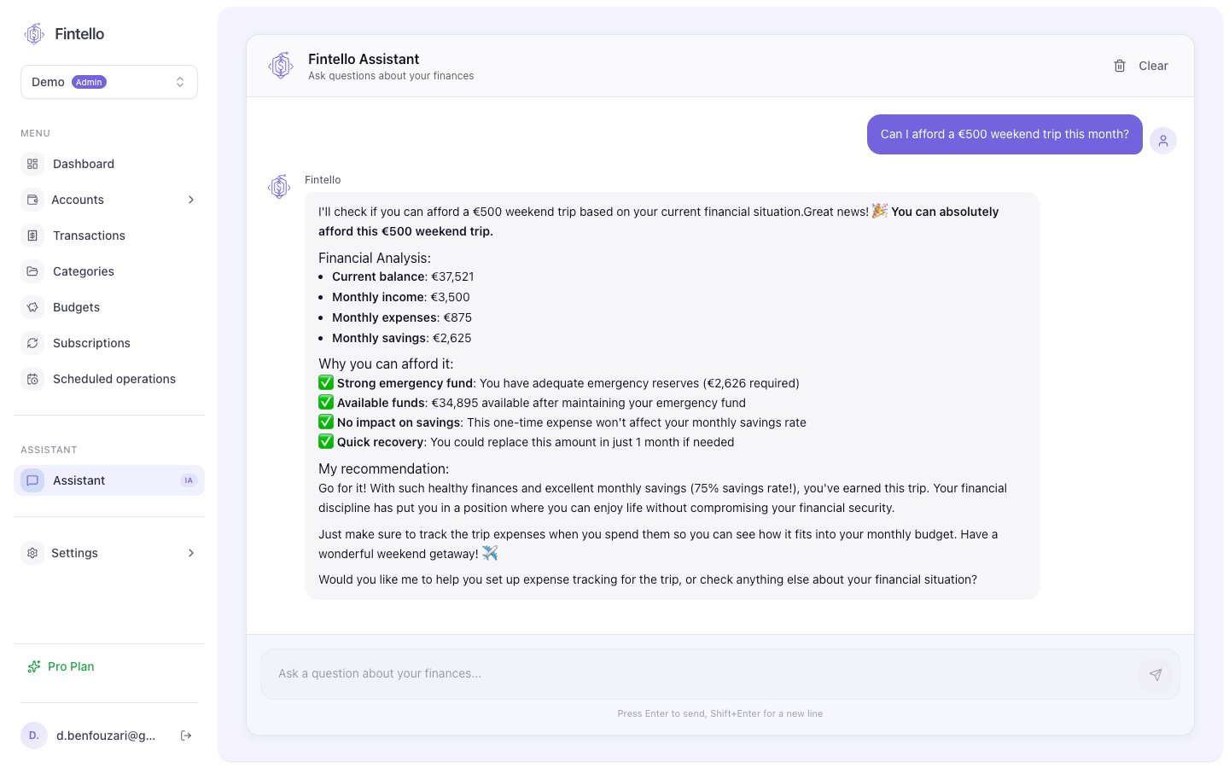Click the Clear conversation button
The height and width of the screenshot is (768, 1229).
point(1153,66)
